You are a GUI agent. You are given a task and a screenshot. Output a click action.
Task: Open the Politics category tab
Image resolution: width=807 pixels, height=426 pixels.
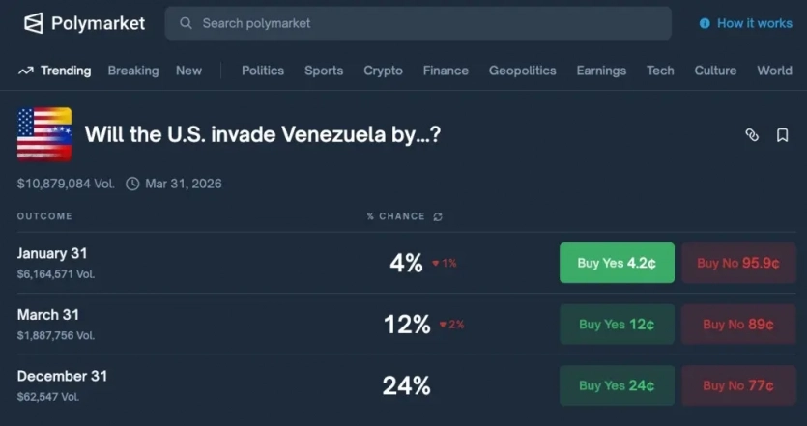263,71
